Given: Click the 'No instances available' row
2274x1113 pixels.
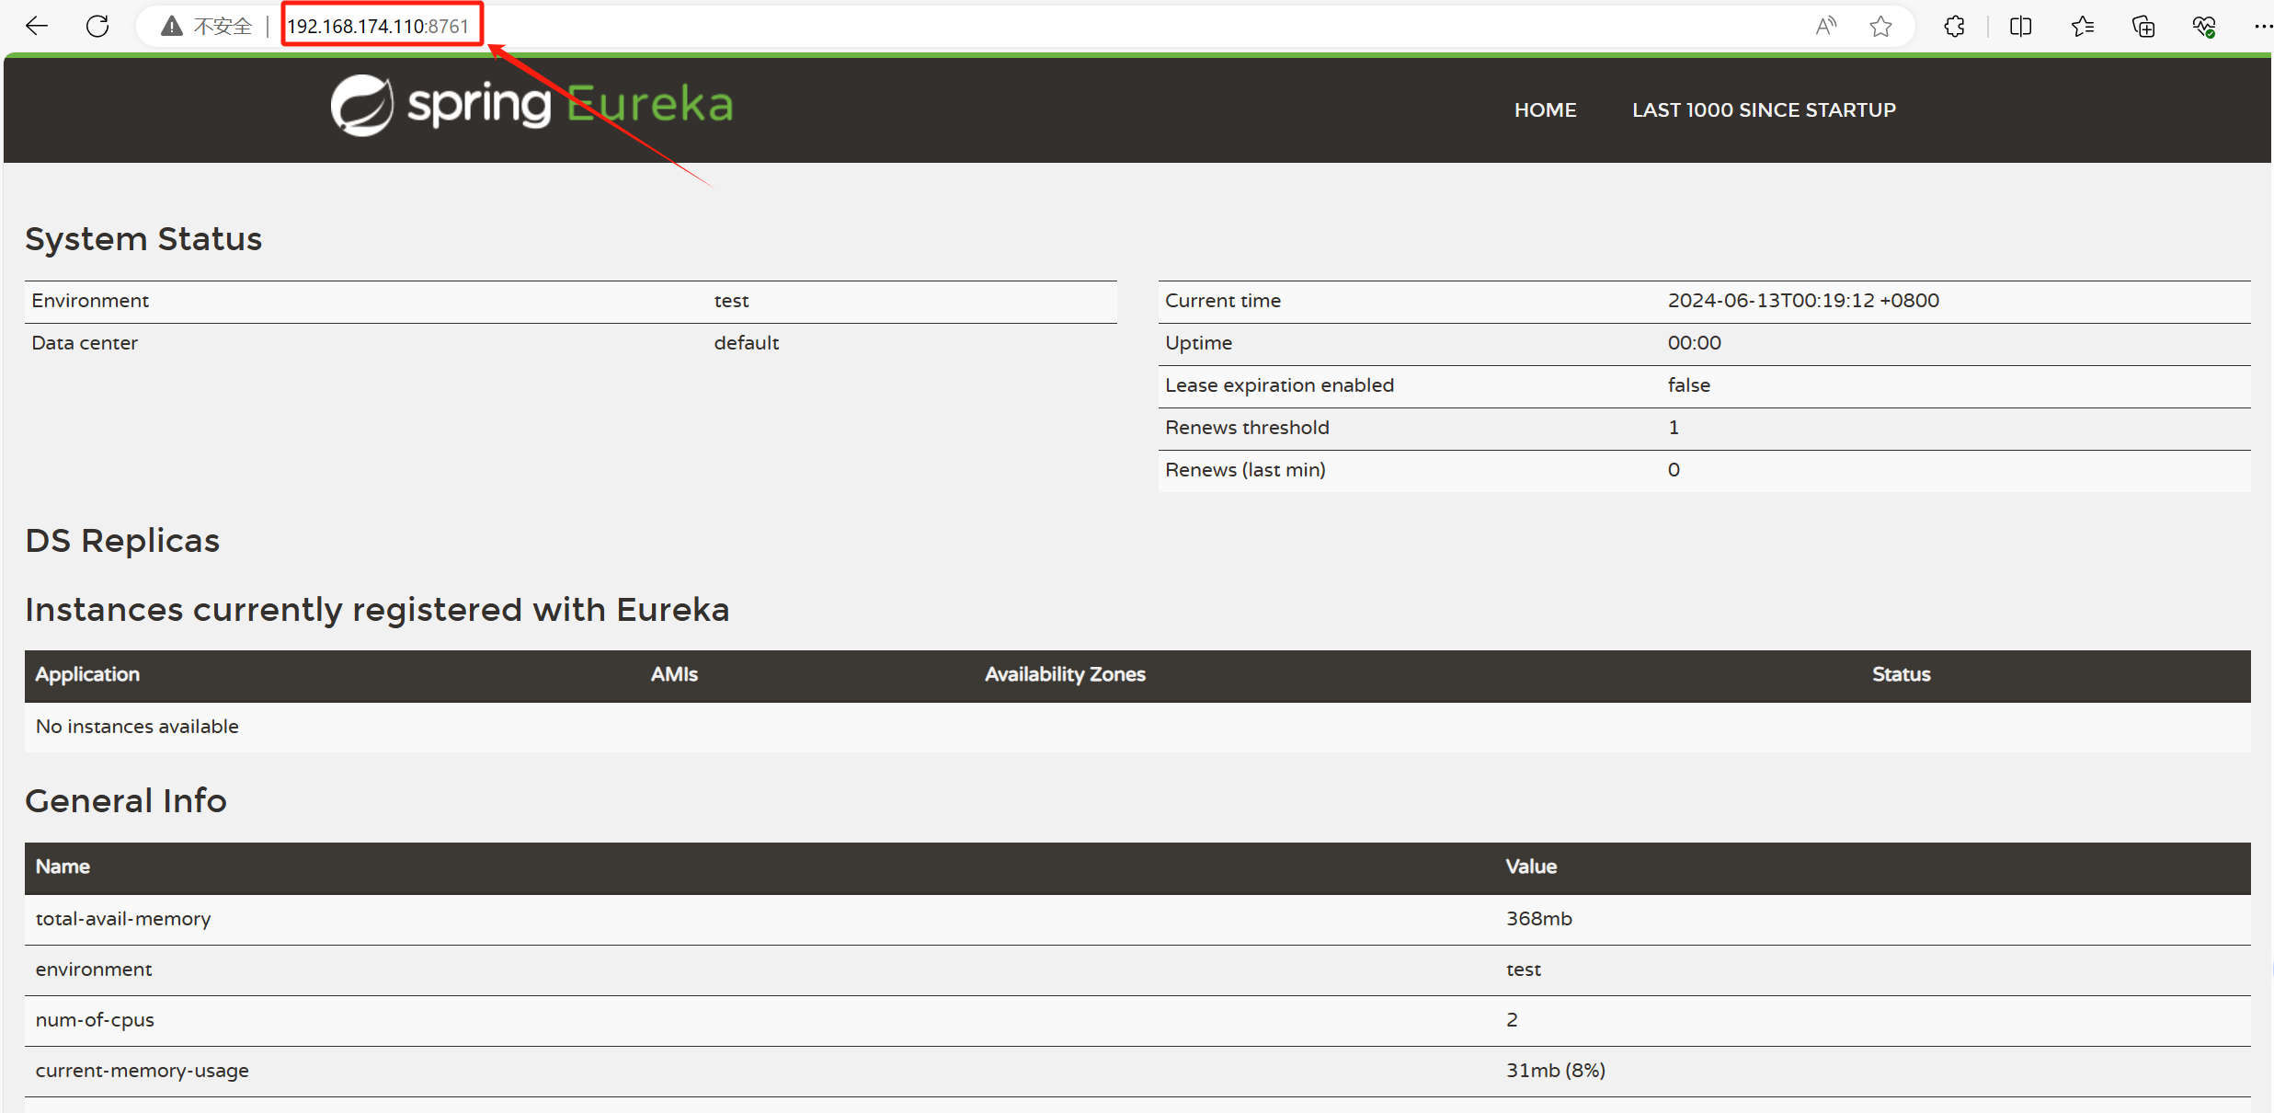Looking at the screenshot, I should [137, 727].
